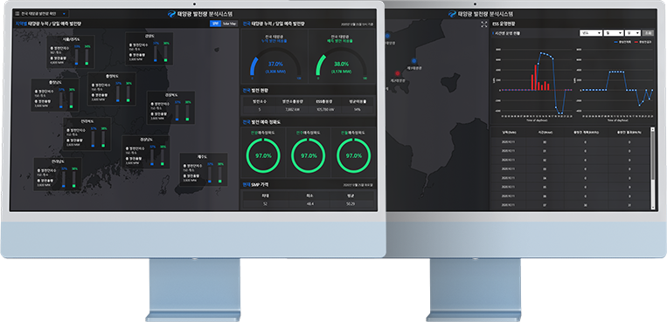Screen dimensions: 667x322
Task: Open the nationwide plant selection dropdown
Action: tap(40, 14)
